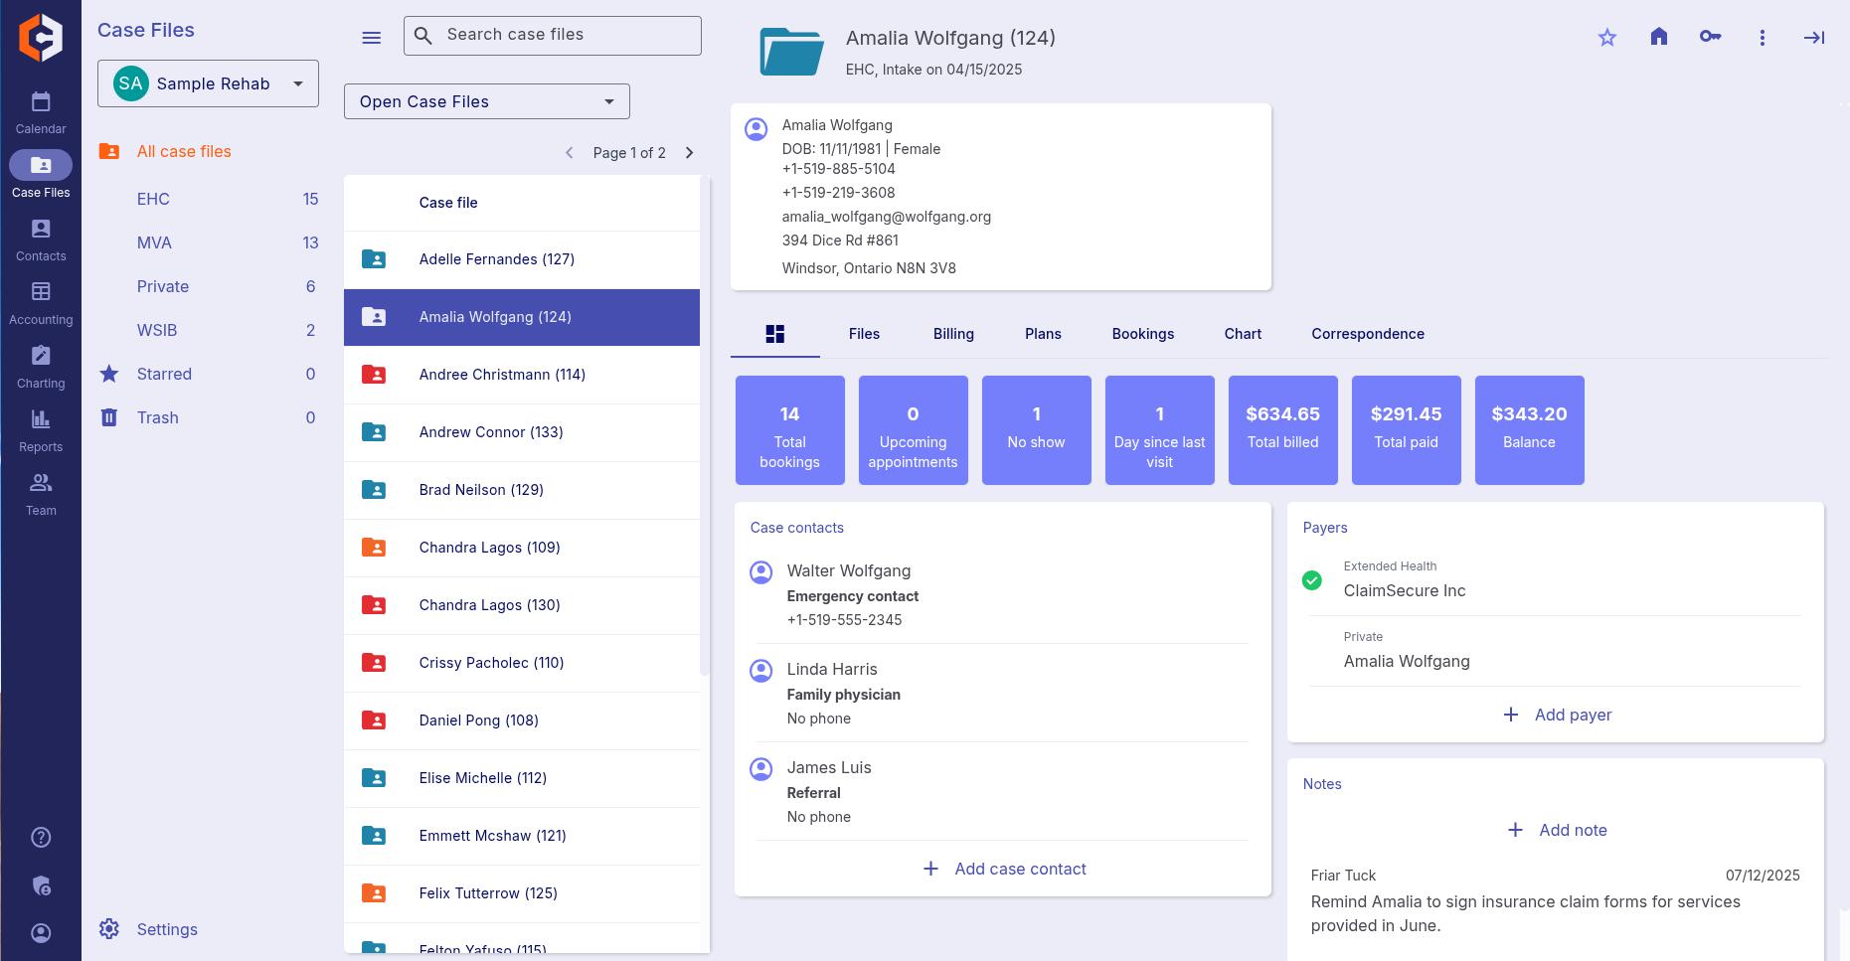Click the home icon in case header

pyautogui.click(x=1659, y=38)
